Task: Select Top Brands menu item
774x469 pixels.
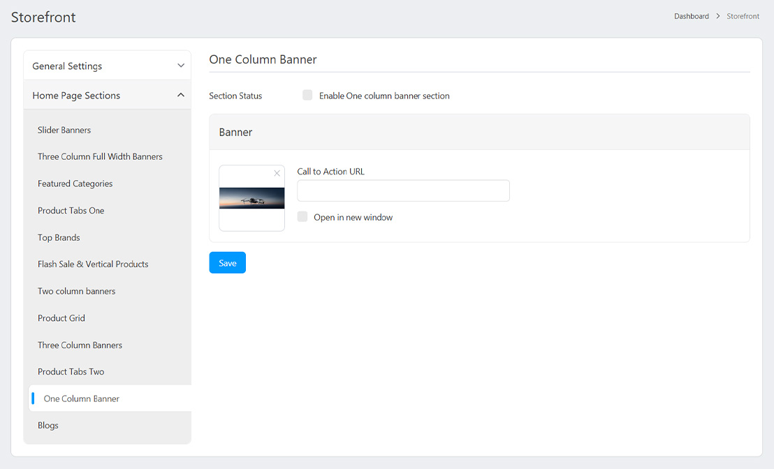Action: point(59,237)
